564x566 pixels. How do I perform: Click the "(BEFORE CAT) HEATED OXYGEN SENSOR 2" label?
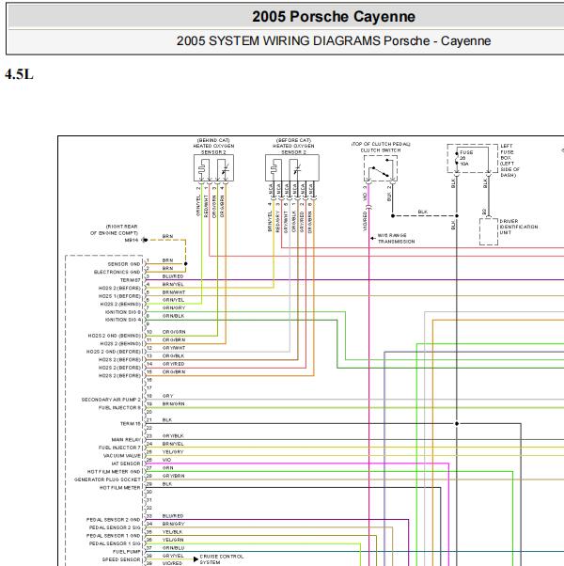click(293, 146)
